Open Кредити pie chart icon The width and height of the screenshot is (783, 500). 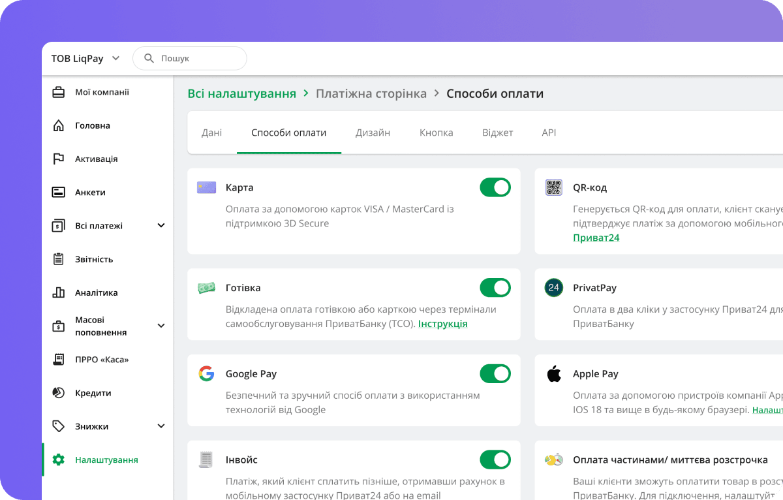pyautogui.click(x=59, y=393)
